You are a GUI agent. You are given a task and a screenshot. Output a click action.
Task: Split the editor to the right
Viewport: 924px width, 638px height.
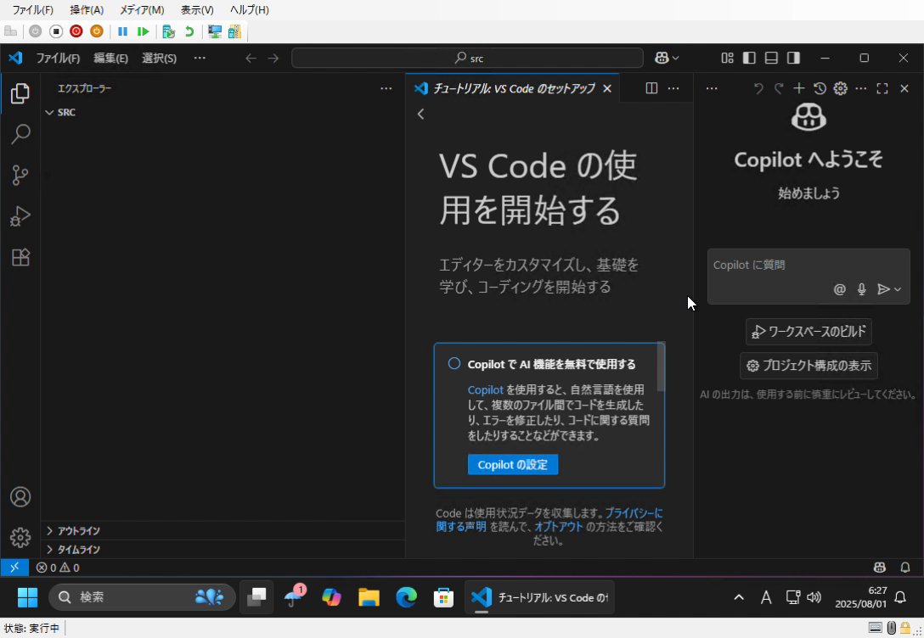click(x=651, y=88)
